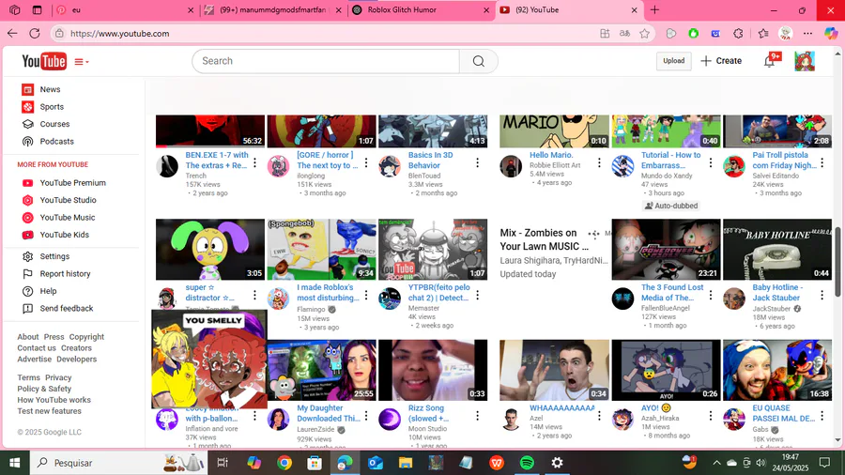Switch to the 'eu' browser tab

126,10
